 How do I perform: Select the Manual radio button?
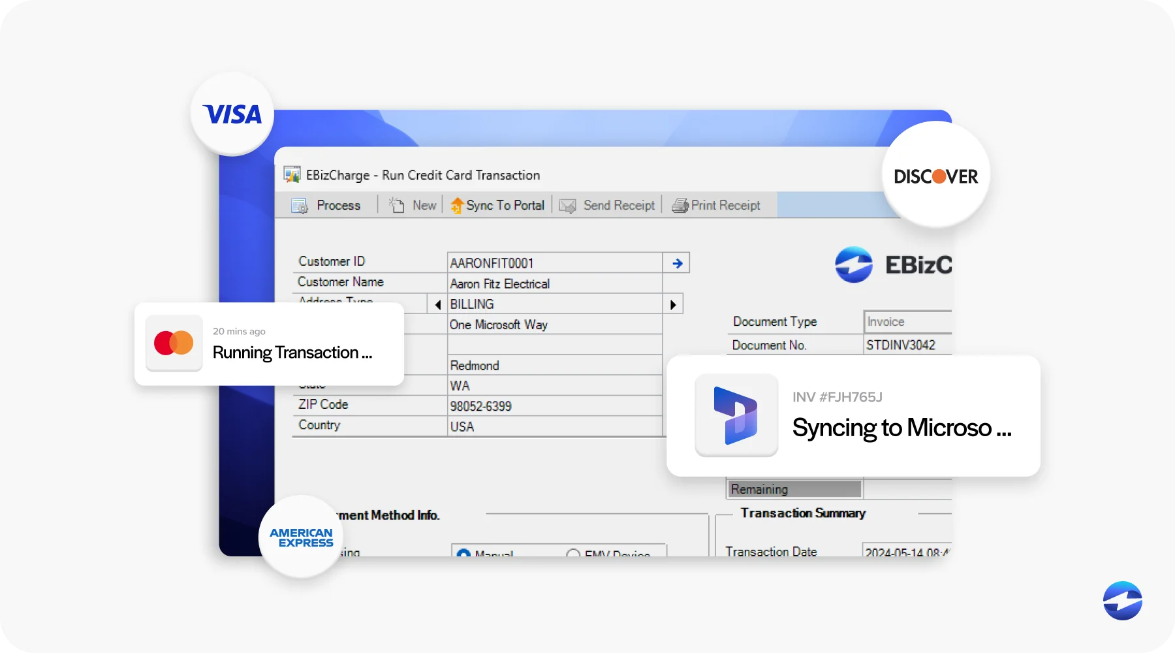pyautogui.click(x=463, y=554)
